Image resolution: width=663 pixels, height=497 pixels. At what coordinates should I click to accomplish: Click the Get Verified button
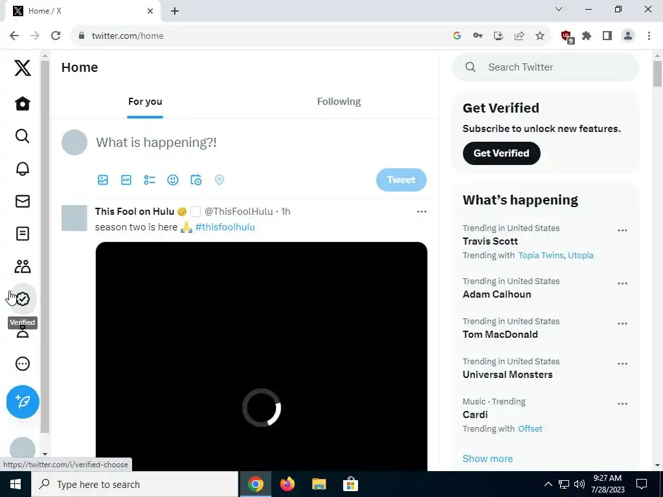point(502,153)
